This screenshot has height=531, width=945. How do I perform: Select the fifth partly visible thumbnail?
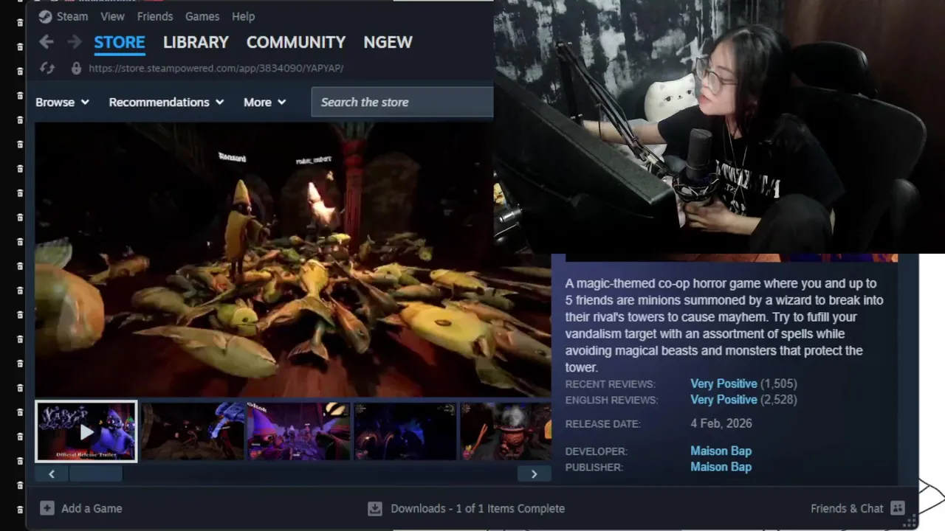click(506, 431)
